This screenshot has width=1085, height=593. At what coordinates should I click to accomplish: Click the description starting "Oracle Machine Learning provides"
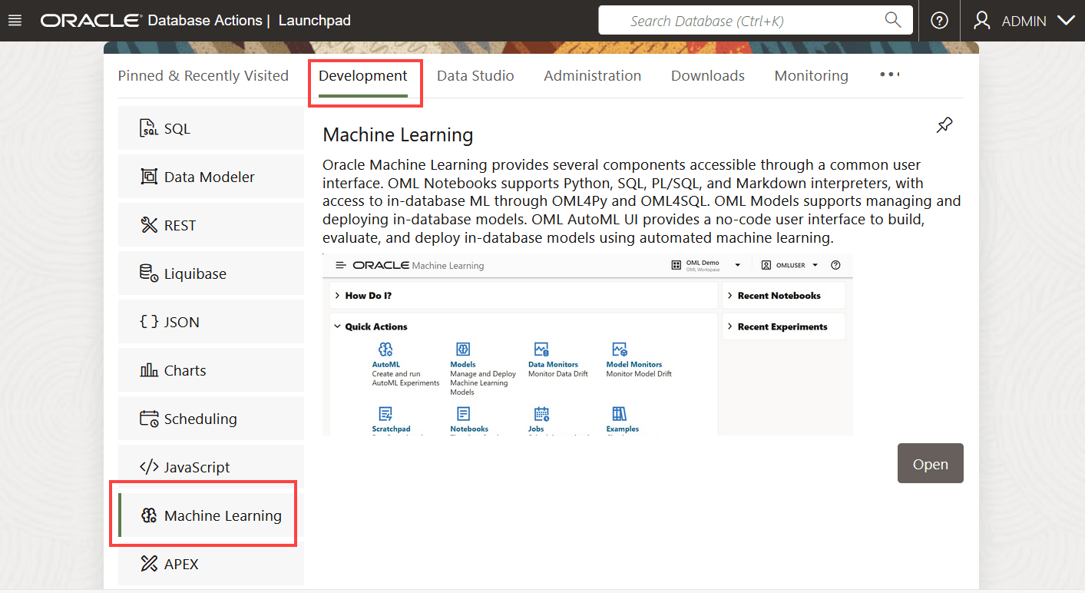(x=642, y=201)
